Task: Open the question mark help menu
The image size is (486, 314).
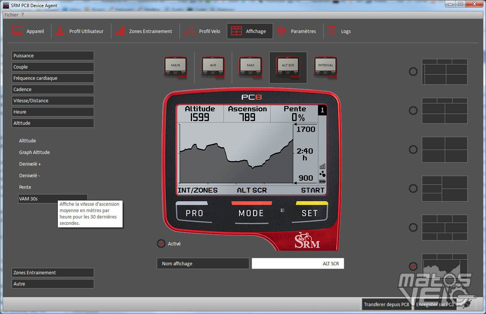Action: [22, 15]
